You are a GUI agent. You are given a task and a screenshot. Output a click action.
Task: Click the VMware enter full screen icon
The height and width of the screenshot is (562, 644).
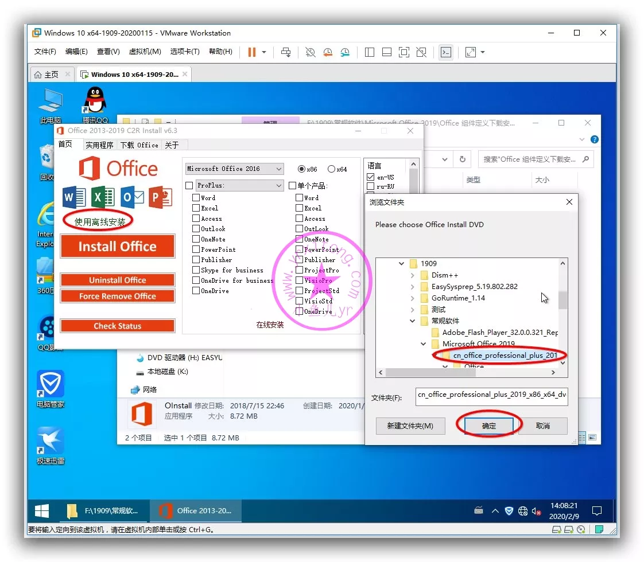tap(404, 52)
